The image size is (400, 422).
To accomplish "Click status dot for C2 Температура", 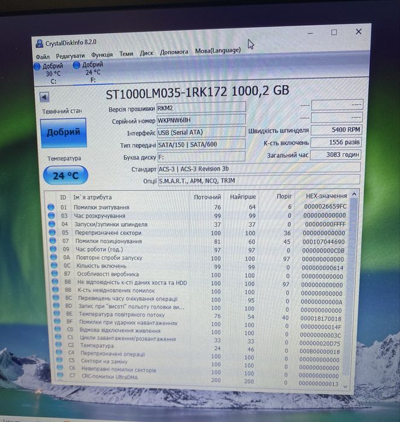I will 58,344.
